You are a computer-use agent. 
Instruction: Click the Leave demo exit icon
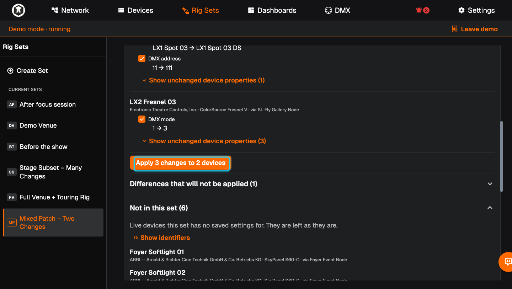point(454,29)
